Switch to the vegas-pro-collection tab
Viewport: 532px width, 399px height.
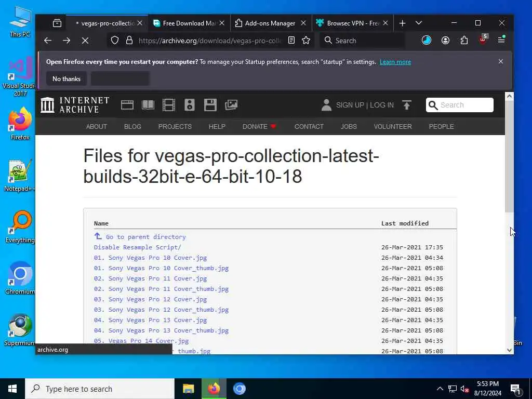(107, 23)
